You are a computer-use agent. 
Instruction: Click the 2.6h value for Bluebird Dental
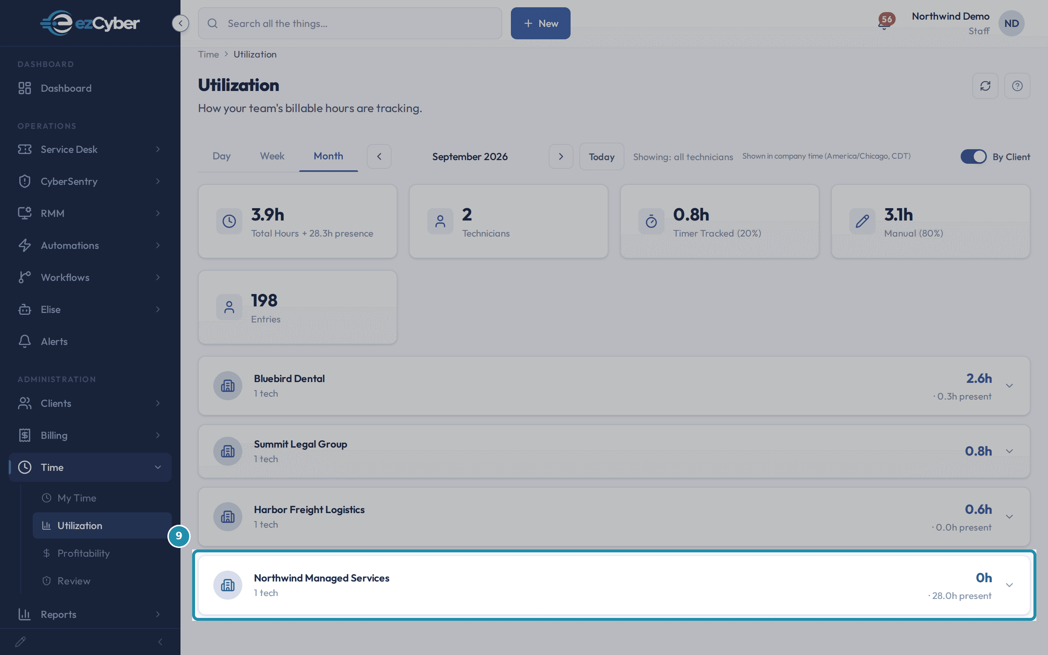tap(979, 378)
